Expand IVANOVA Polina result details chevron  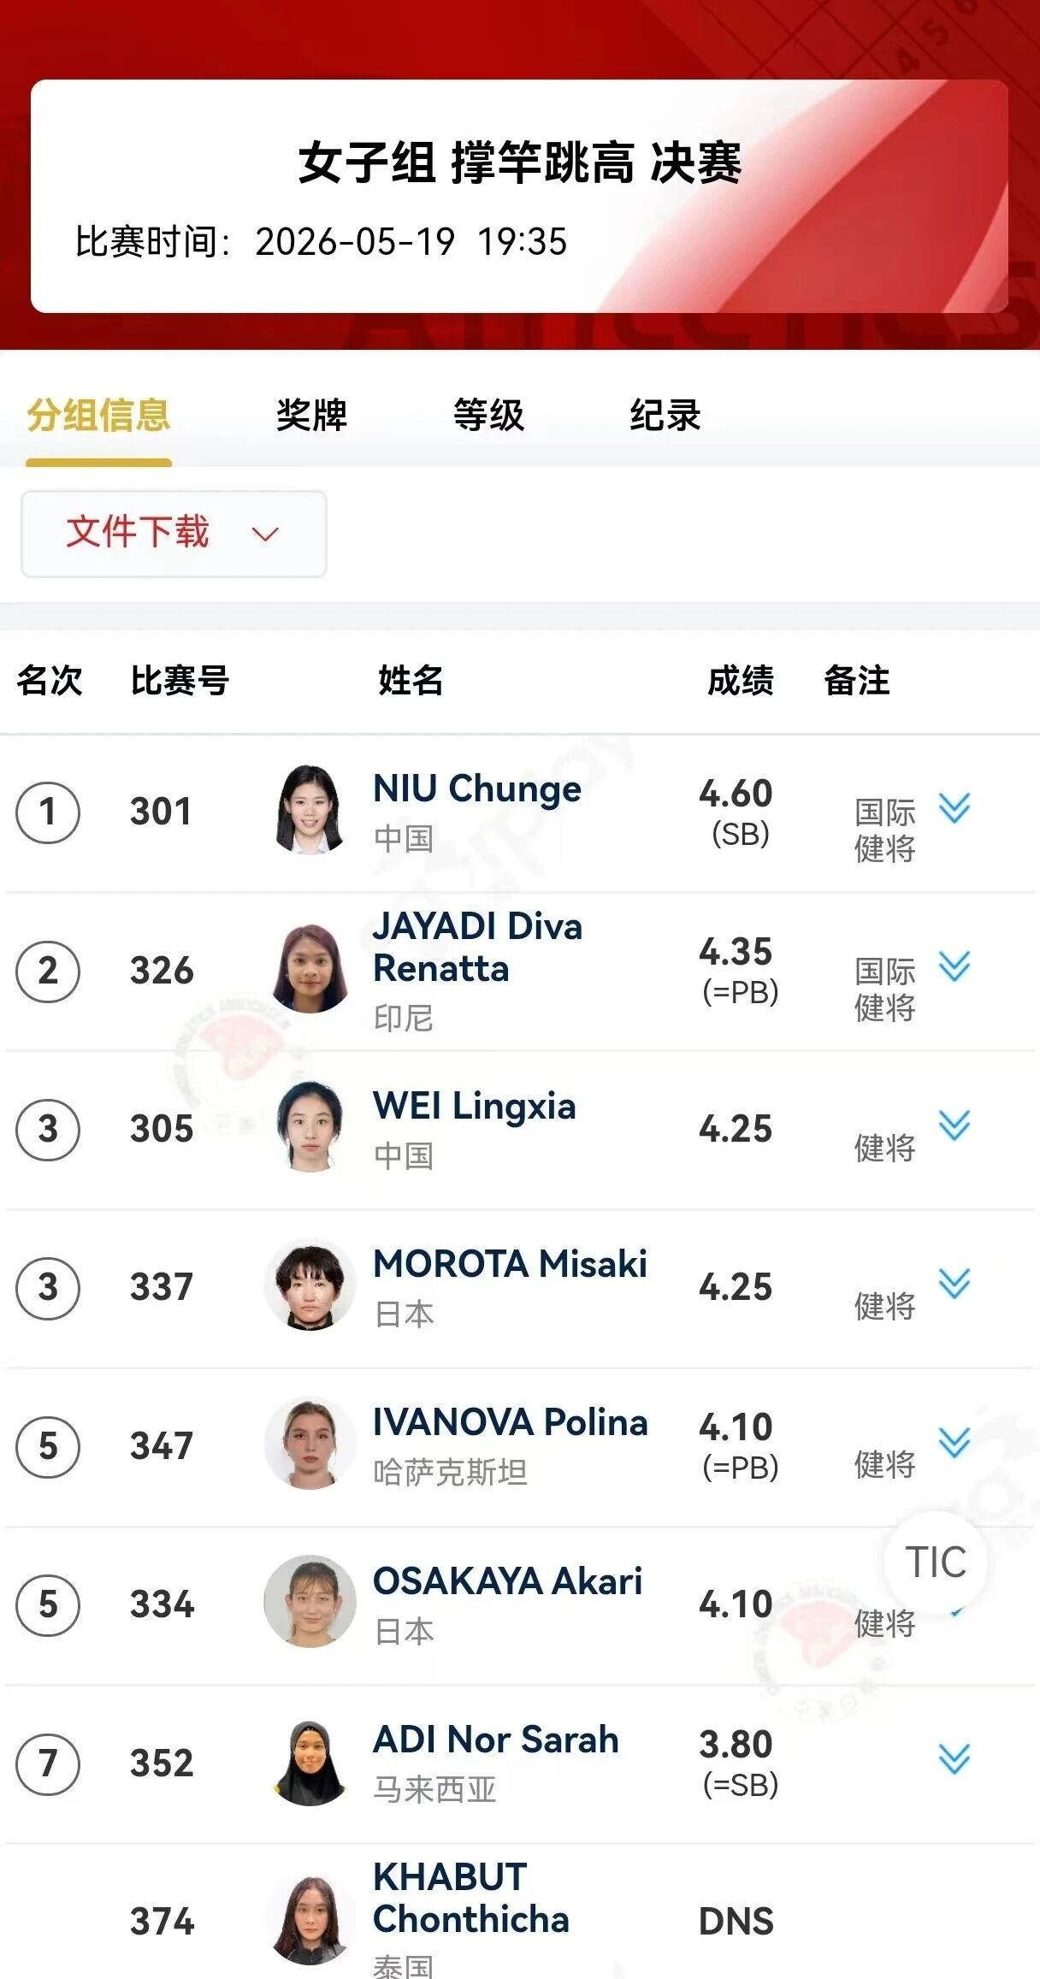pyautogui.click(x=954, y=1443)
